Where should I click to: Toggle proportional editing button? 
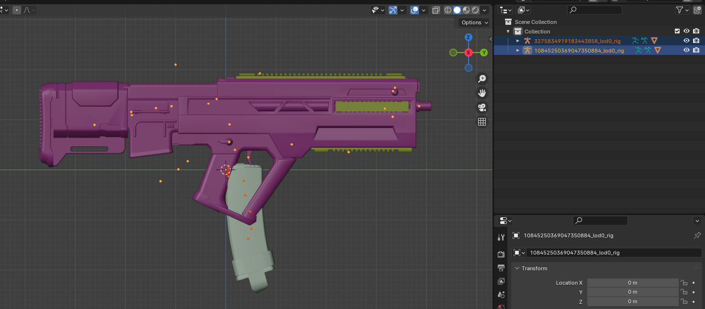coord(17,10)
